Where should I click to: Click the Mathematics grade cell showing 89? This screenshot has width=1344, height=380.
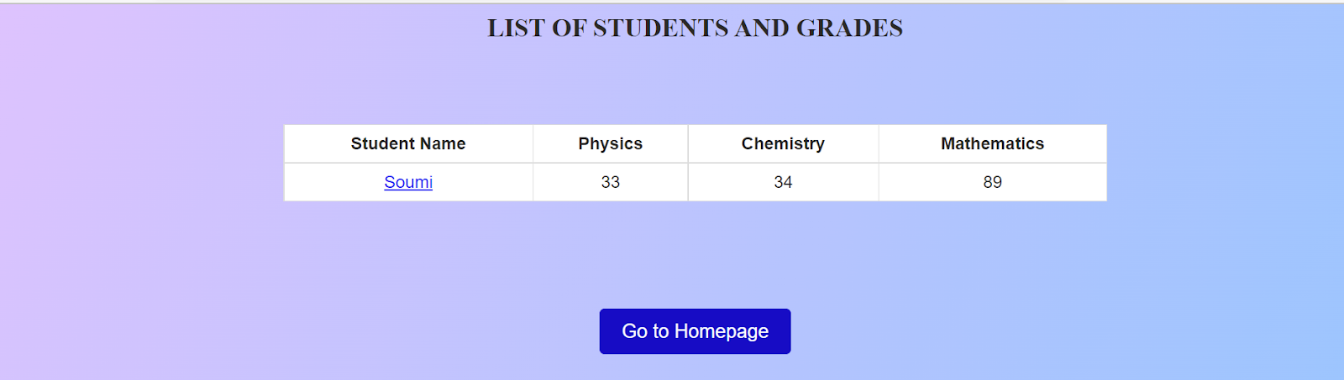tap(992, 182)
